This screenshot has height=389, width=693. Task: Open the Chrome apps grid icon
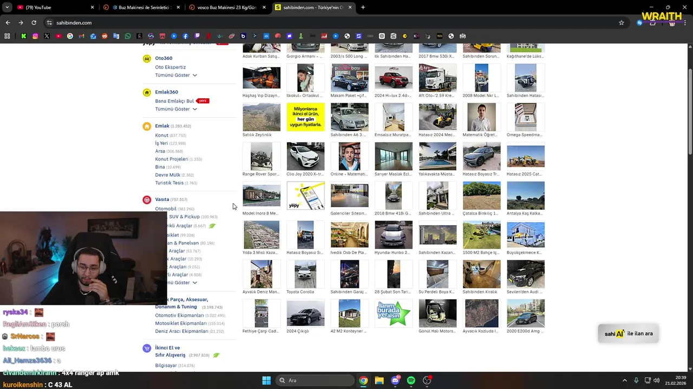7,36
